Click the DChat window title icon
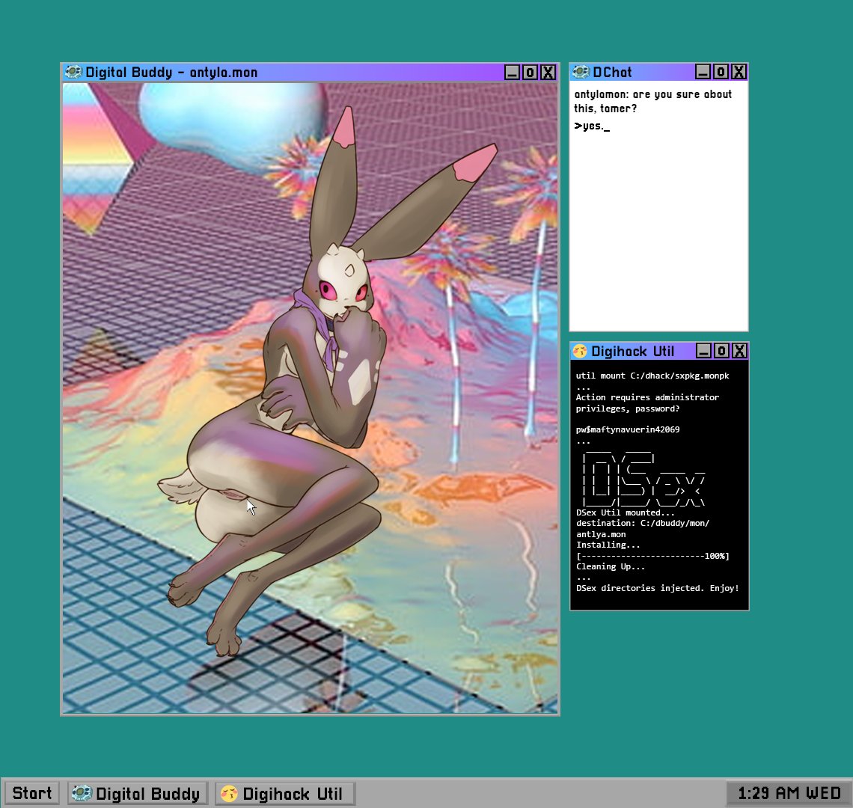 581,72
